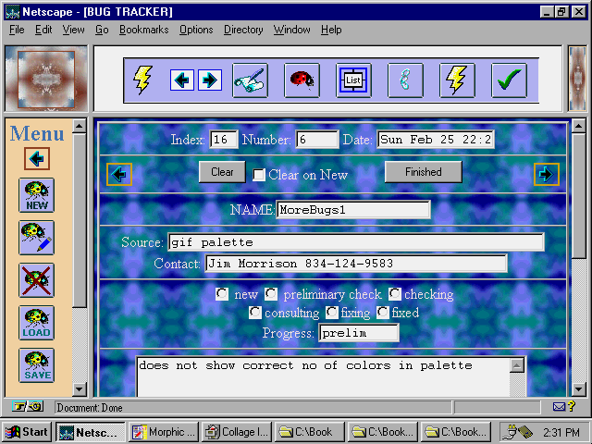This screenshot has height=444, width=592.
Task: Click the chain link toolbar icon
Action: coord(405,80)
